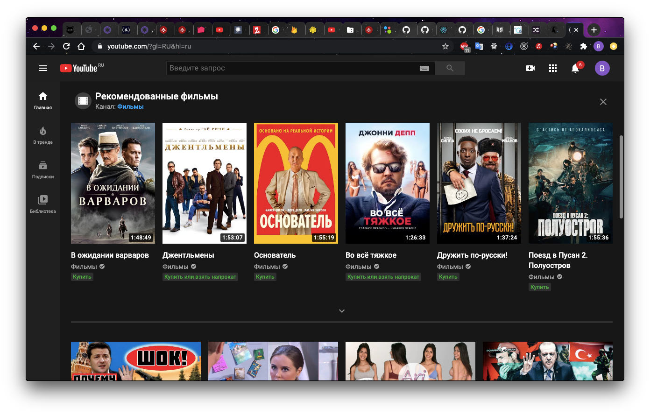Image resolution: width=650 pixels, height=415 pixels.
Task: Click Купить или взять напрокат under Джентльмены
Action: pos(200,277)
